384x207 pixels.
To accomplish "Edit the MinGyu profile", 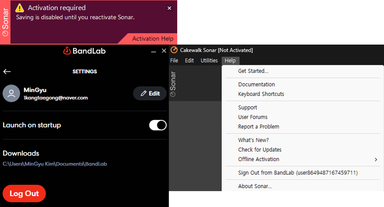I will (150, 93).
